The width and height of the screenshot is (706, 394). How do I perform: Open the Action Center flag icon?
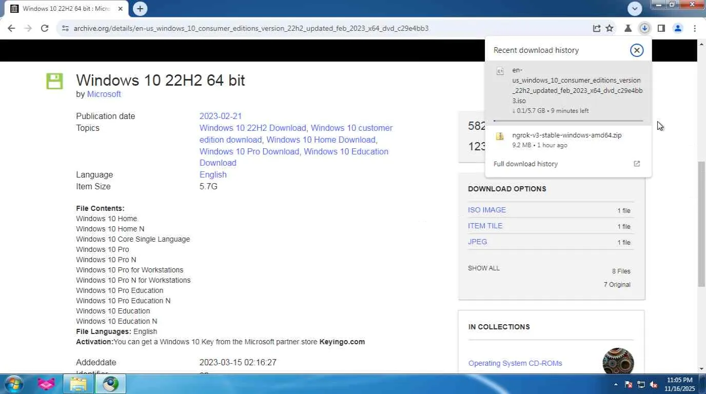tap(629, 384)
